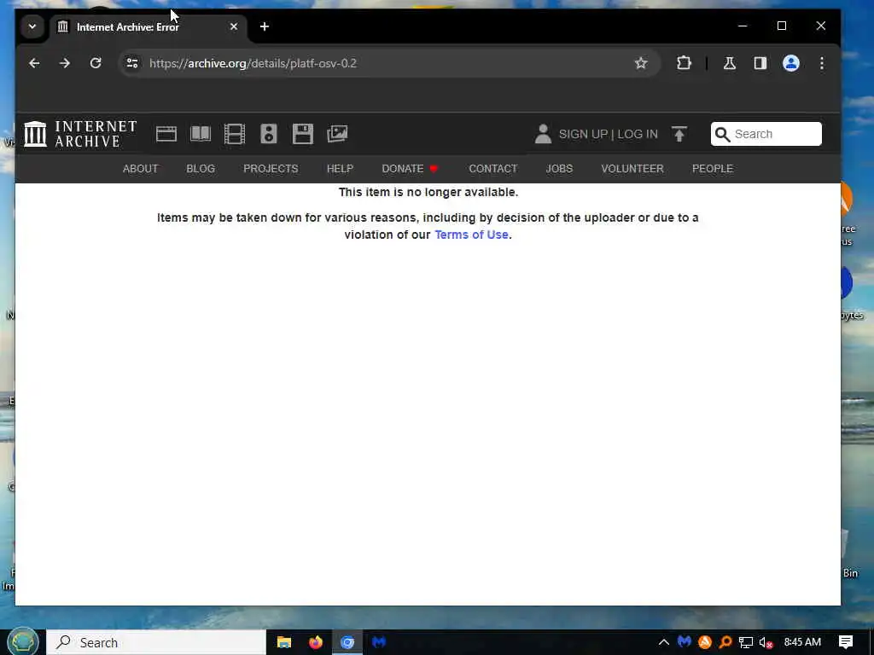Click the LOG IN link
Screen dimensions: 874x655
tap(638, 134)
